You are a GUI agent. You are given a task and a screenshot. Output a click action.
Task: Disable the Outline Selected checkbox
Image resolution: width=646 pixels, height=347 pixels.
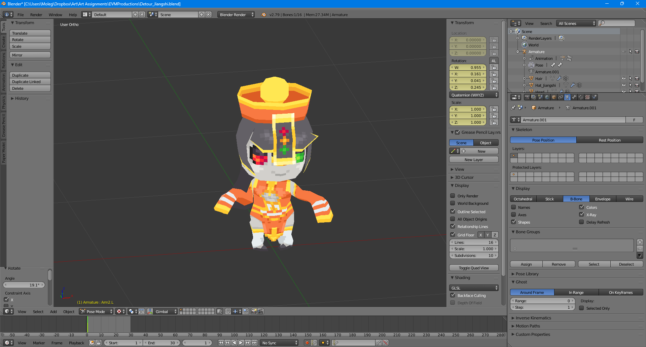click(453, 211)
